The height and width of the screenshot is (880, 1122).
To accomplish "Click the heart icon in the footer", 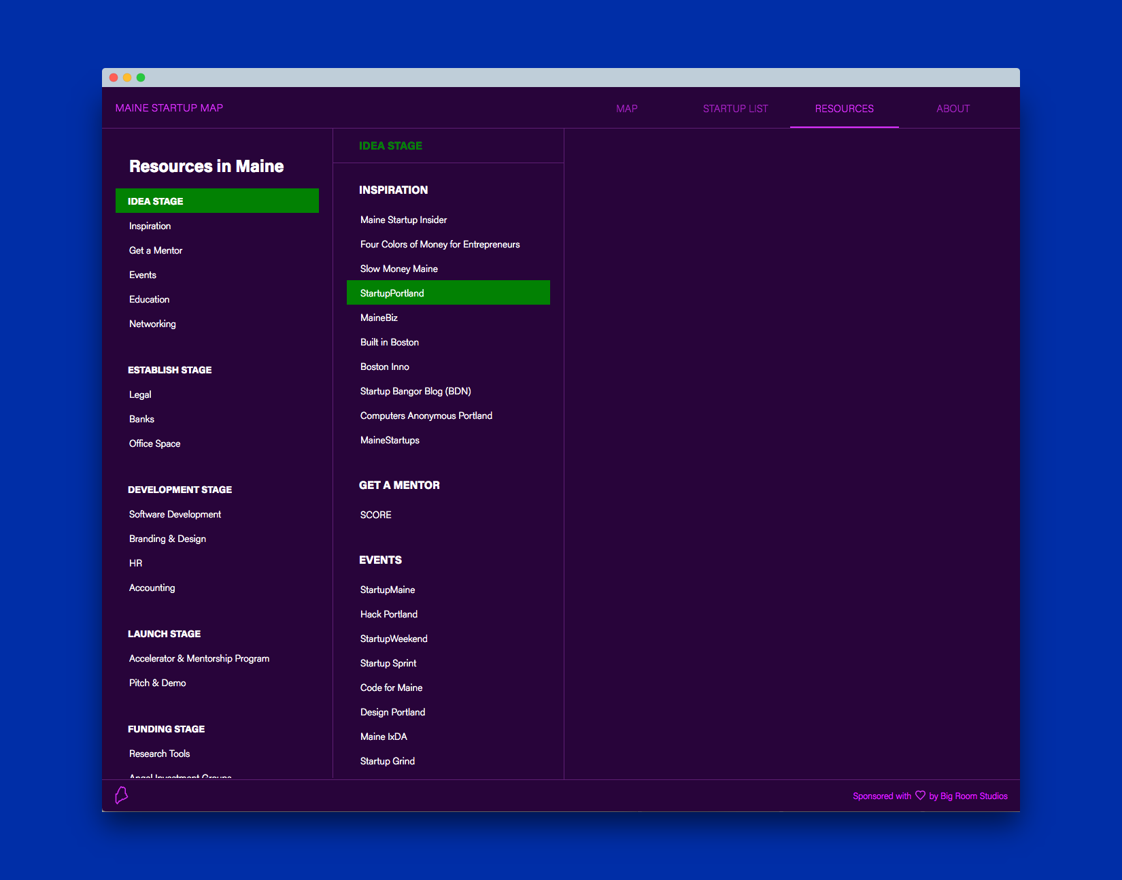I will [x=920, y=795].
